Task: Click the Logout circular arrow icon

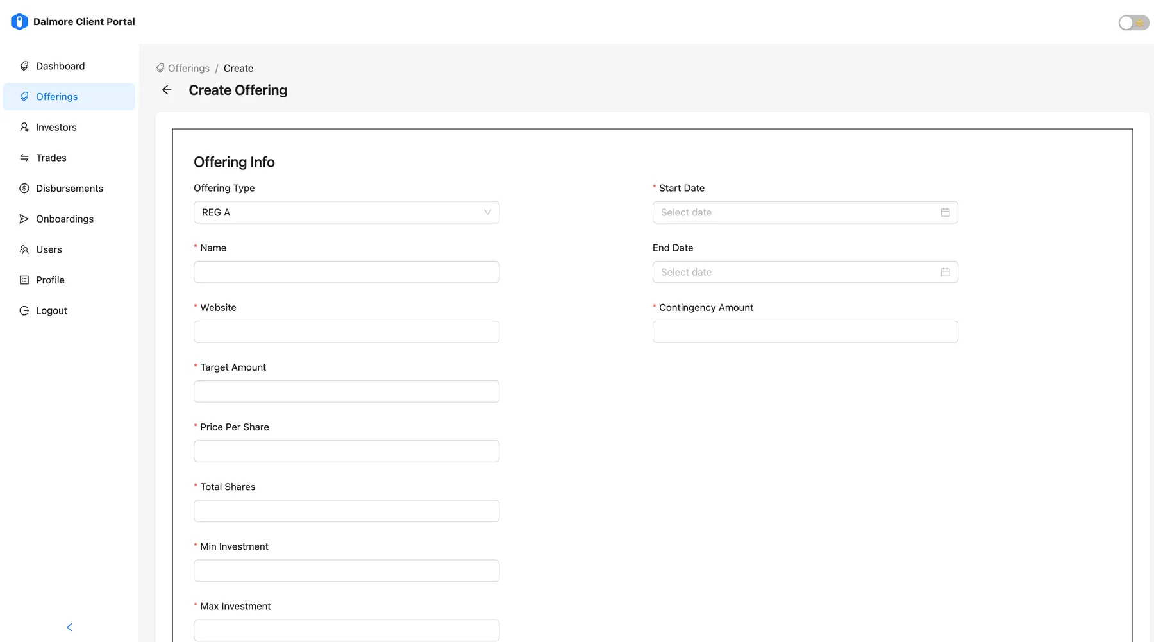Action: 24,310
